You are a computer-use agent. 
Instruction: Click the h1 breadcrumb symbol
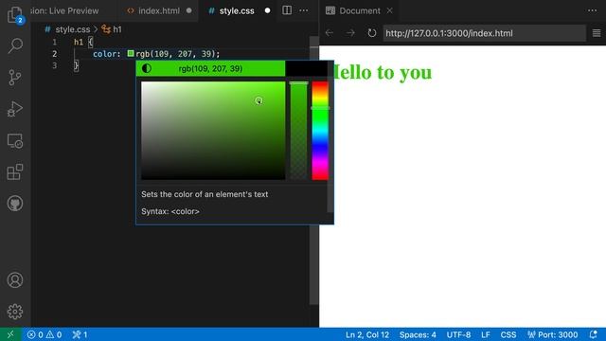coord(117,29)
